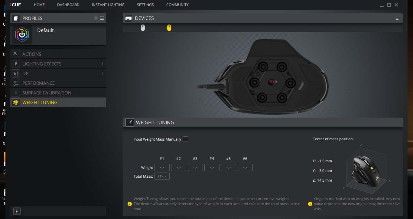Go to the Community tab
Screen dimensions: 413x219
(x=177, y=5)
